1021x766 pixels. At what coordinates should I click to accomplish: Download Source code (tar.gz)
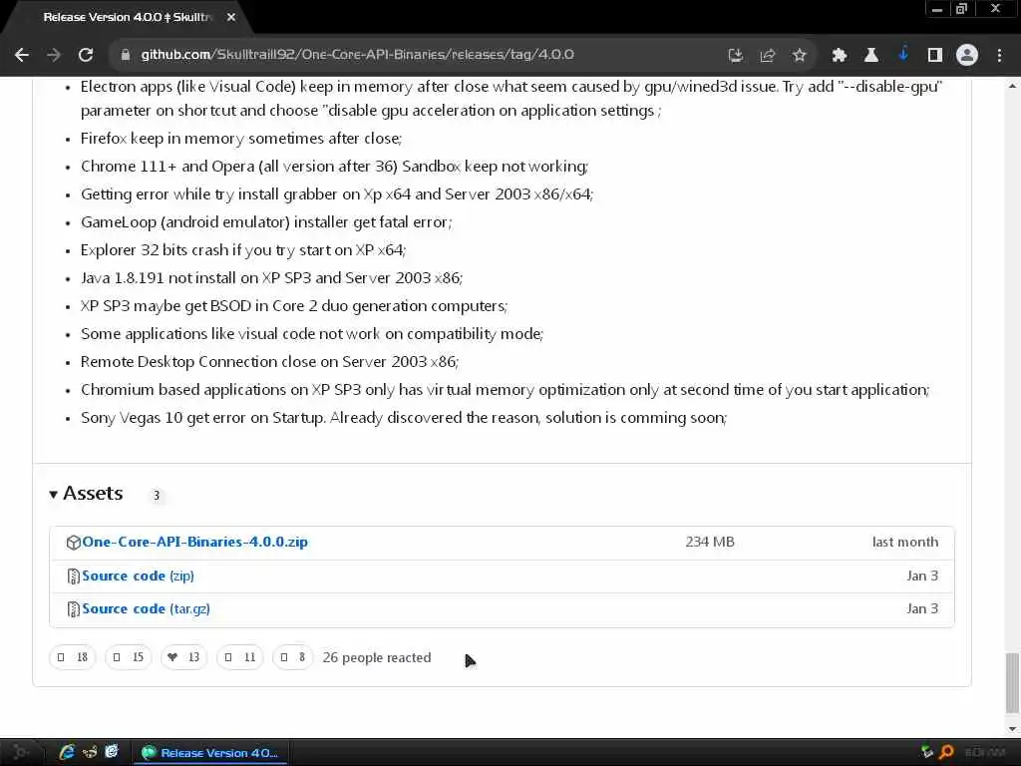coord(146,609)
